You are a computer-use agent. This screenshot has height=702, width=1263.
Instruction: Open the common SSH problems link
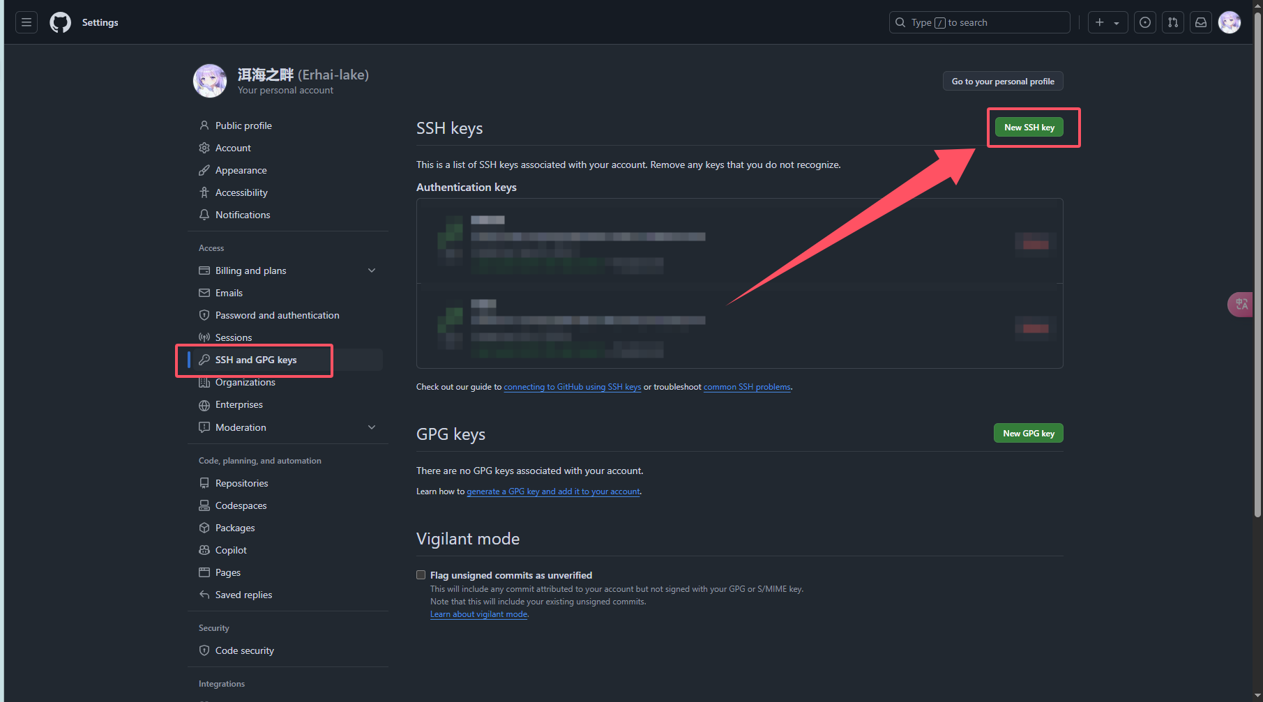(x=747, y=387)
